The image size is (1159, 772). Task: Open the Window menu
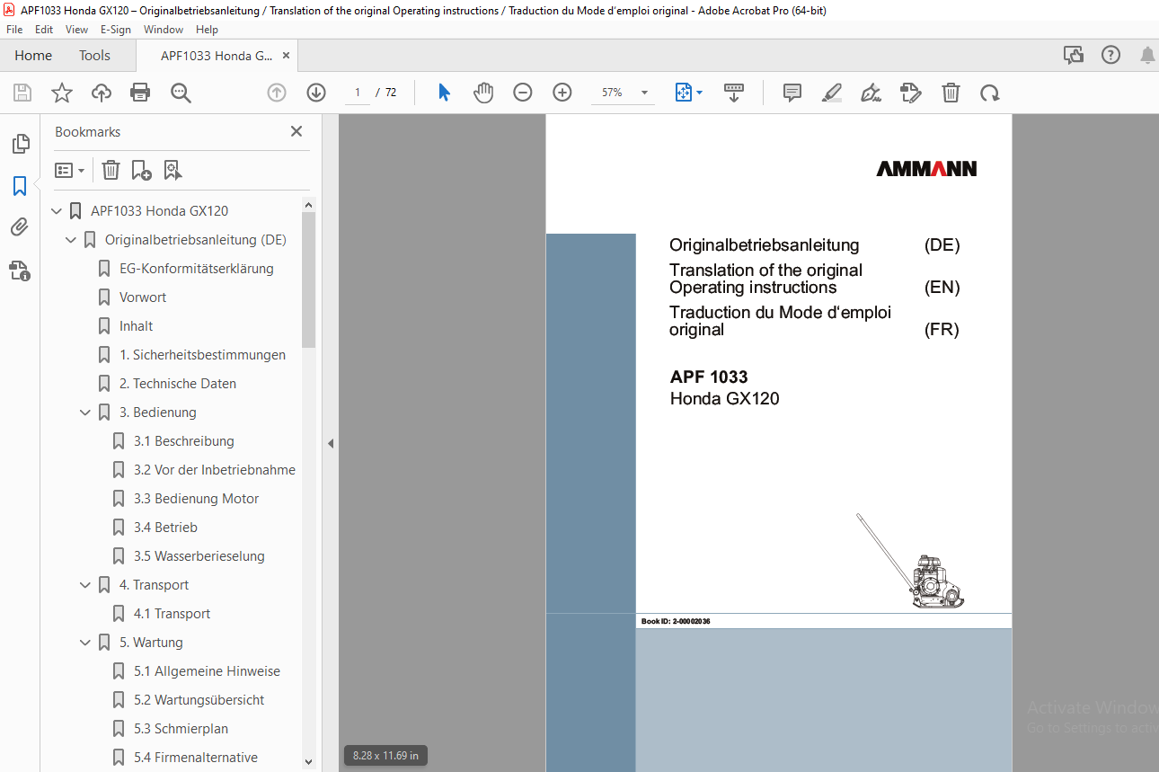click(164, 30)
